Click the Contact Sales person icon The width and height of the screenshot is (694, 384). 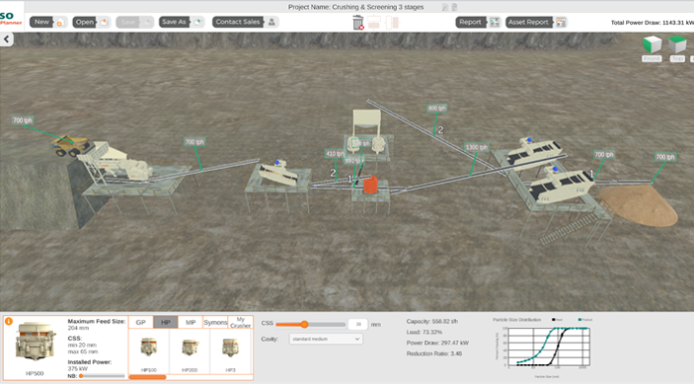click(272, 22)
